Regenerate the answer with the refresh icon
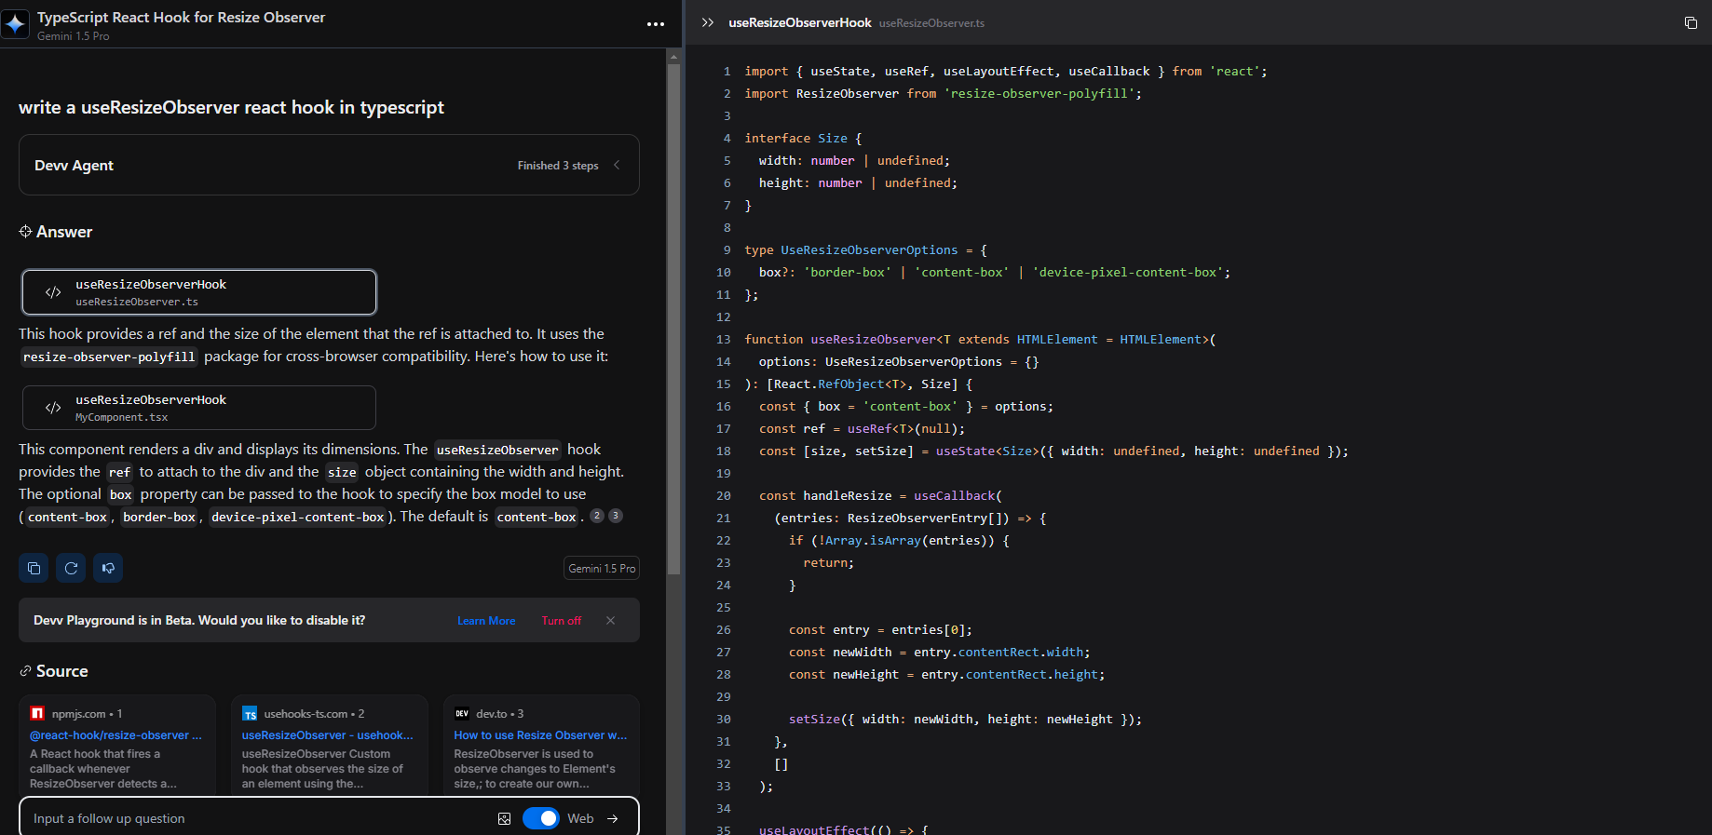 click(x=71, y=568)
